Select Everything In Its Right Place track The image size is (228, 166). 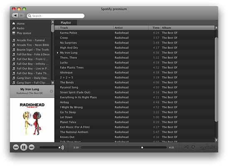tap(135, 97)
